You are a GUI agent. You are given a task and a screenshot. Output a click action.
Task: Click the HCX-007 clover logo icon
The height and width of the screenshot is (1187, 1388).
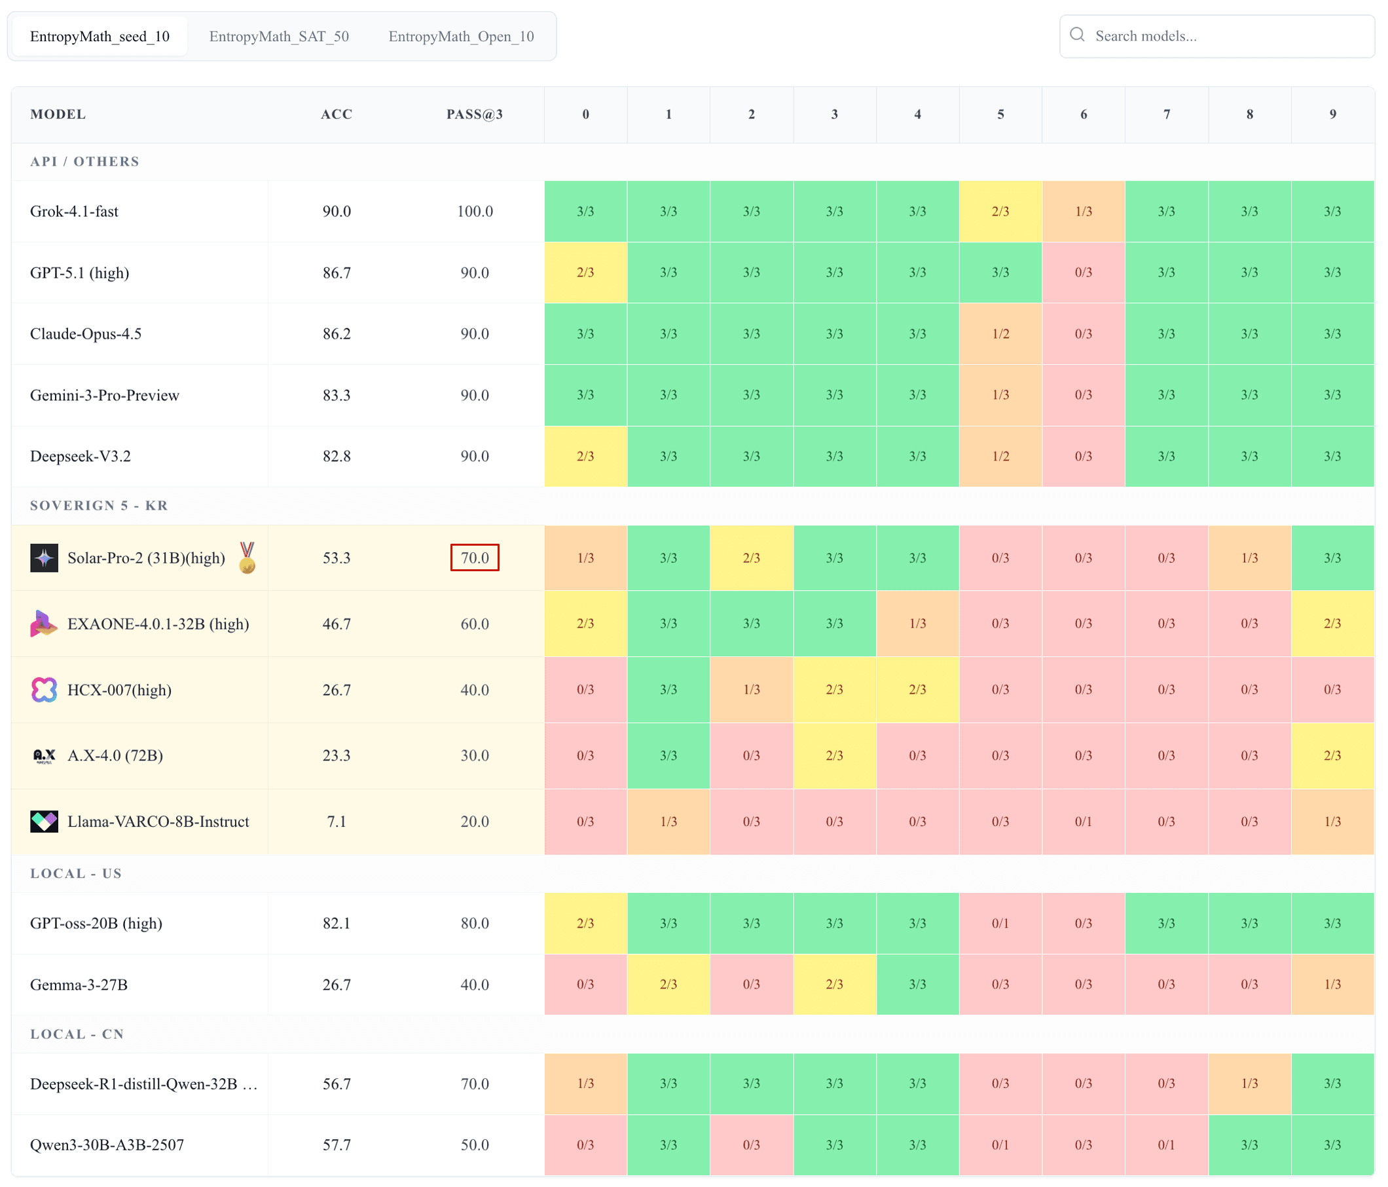coord(45,690)
